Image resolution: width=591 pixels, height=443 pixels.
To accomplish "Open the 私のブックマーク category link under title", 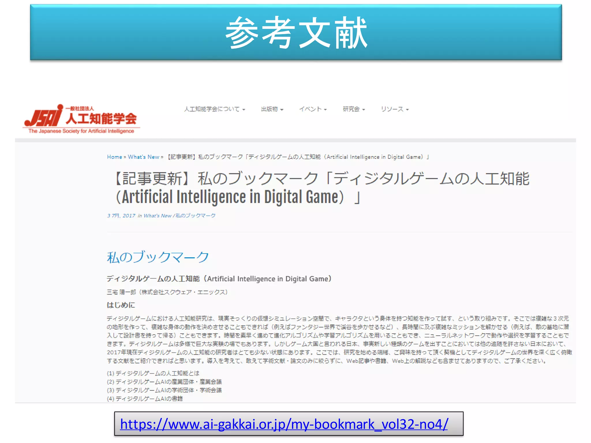I will (195, 216).
